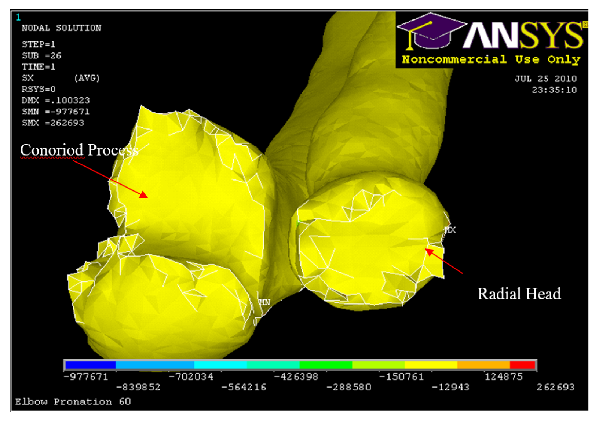
Task: Select the green legend color band
Action: (x=325, y=365)
